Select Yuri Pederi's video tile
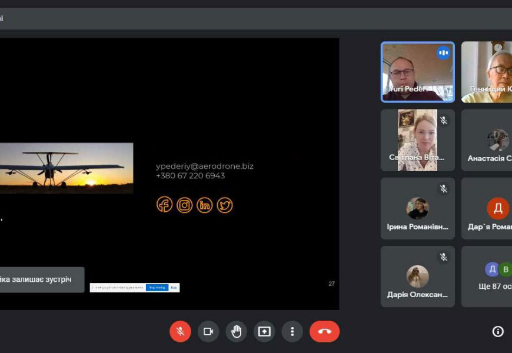 pyautogui.click(x=417, y=72)
